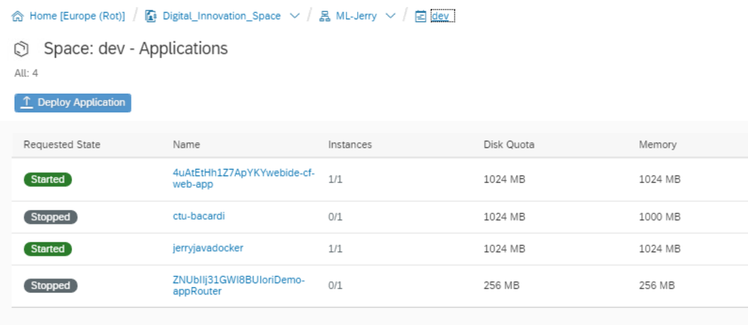Open the ZNUbIlj31GWI8BUIoriDemo-appRouter application
This screenshot has width=748, height=325.
coord(238,286)
